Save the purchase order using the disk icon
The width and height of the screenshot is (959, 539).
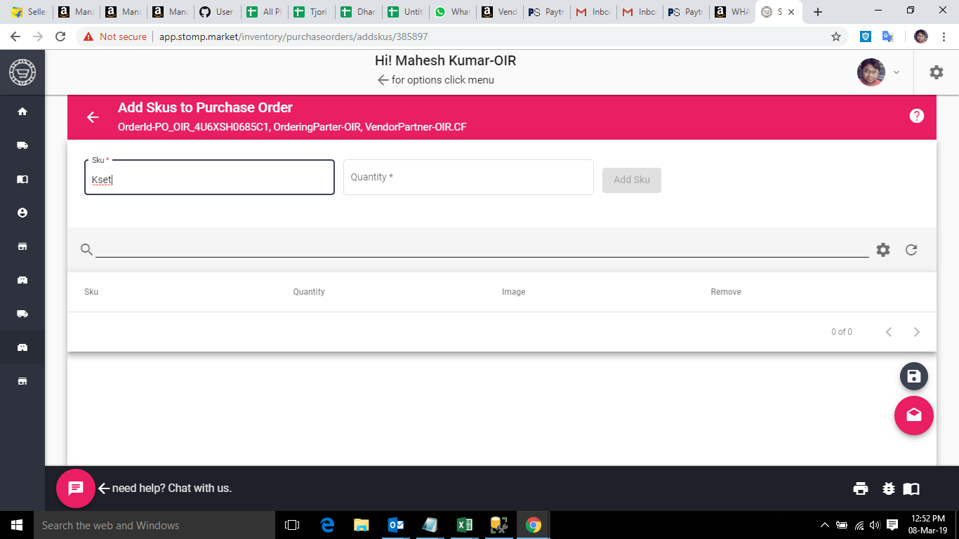[x=913, y=376]
